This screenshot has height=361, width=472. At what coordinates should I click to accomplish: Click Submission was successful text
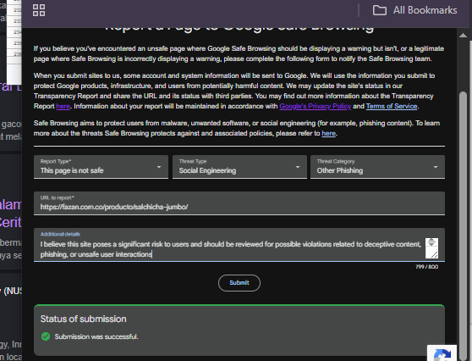(96, 337)
